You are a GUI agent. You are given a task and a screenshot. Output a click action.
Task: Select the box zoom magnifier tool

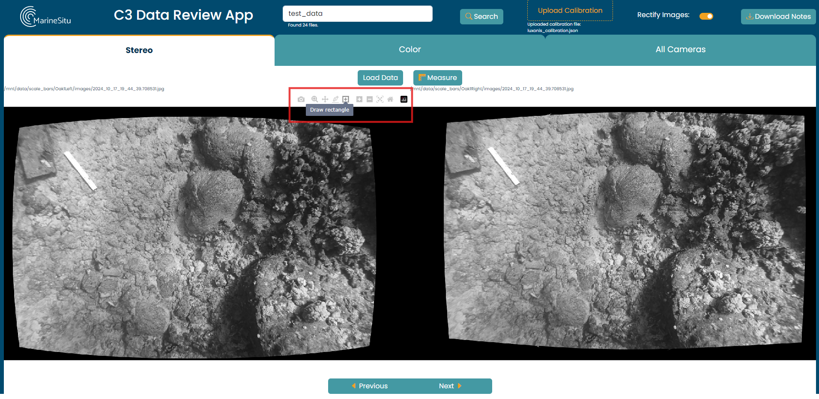click(x=314, y=99)
